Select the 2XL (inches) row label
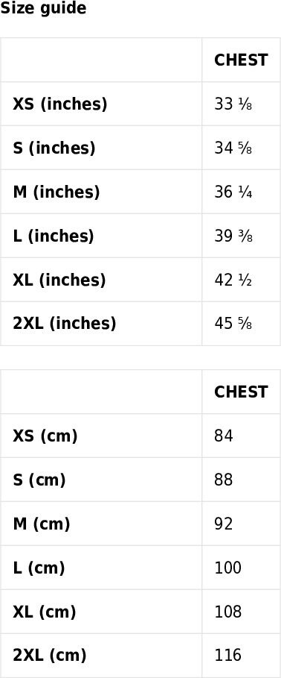The image size is (281, 678). (x=64, y=324)
